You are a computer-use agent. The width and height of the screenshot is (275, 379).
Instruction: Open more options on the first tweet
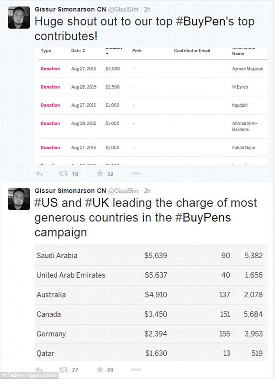click(x=136, y=173)
